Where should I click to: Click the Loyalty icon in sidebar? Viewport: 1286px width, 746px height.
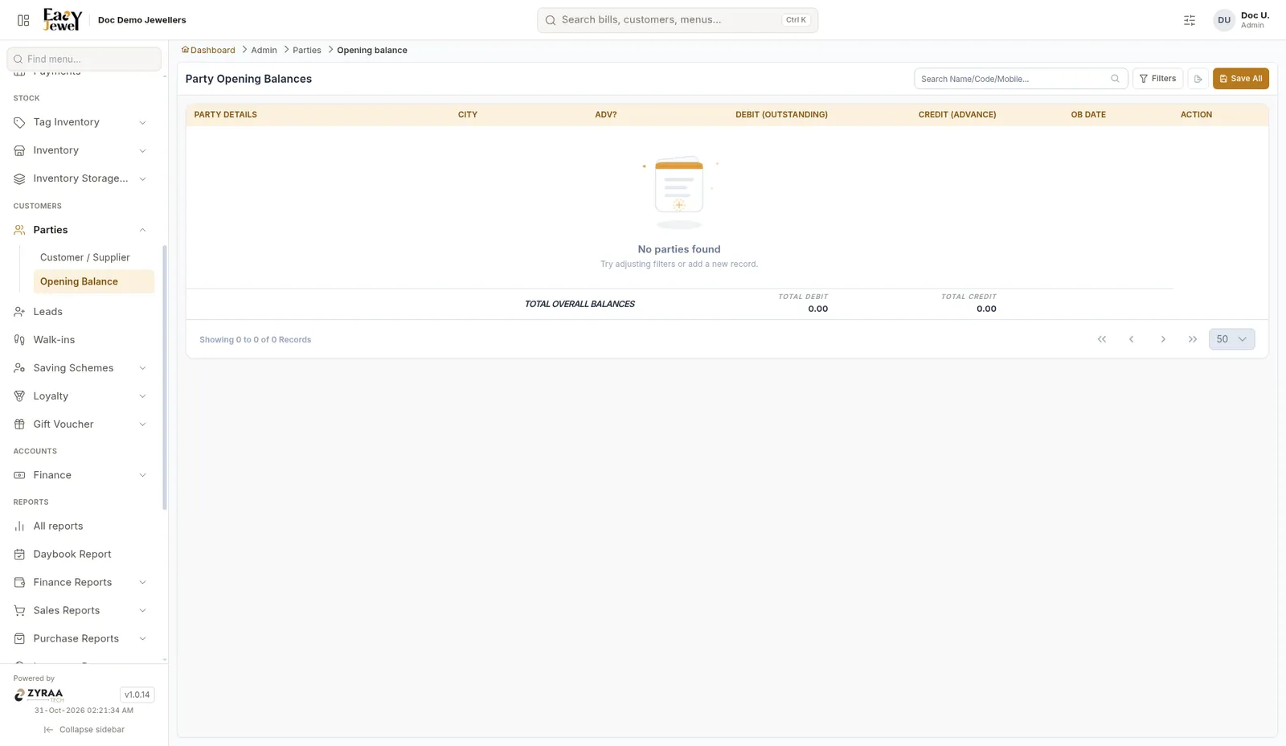click(19, 396)
